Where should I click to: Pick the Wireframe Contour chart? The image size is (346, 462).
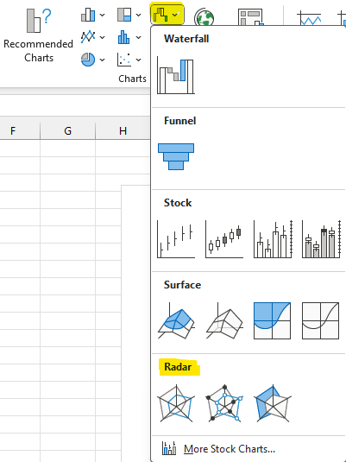point(321,321)
